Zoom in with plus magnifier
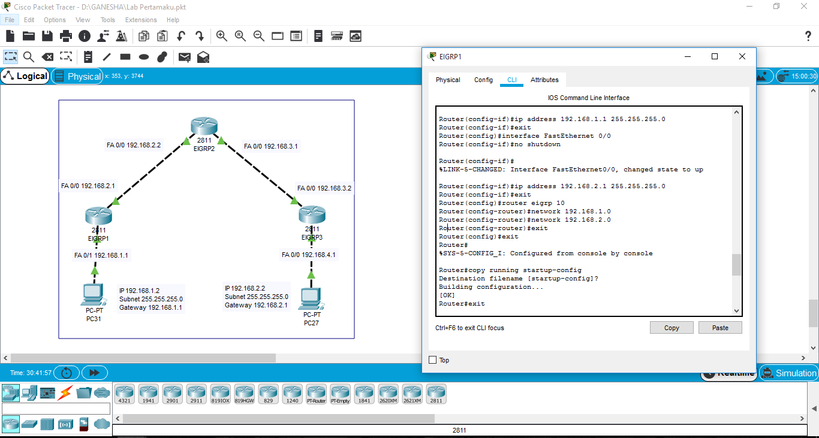This screenshot has height=438, width=819. tap(222, 36)
